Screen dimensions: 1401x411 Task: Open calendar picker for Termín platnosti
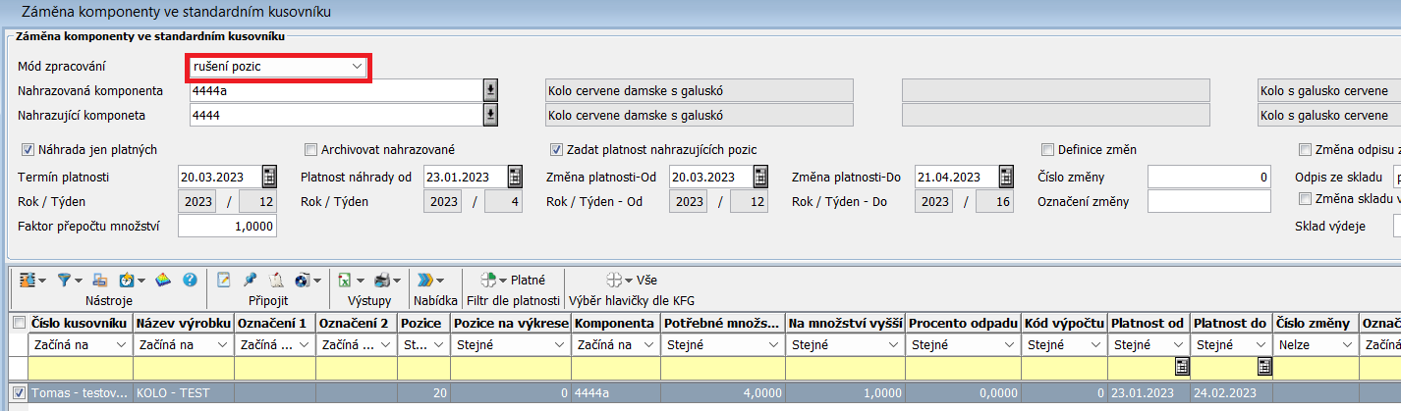269,178
